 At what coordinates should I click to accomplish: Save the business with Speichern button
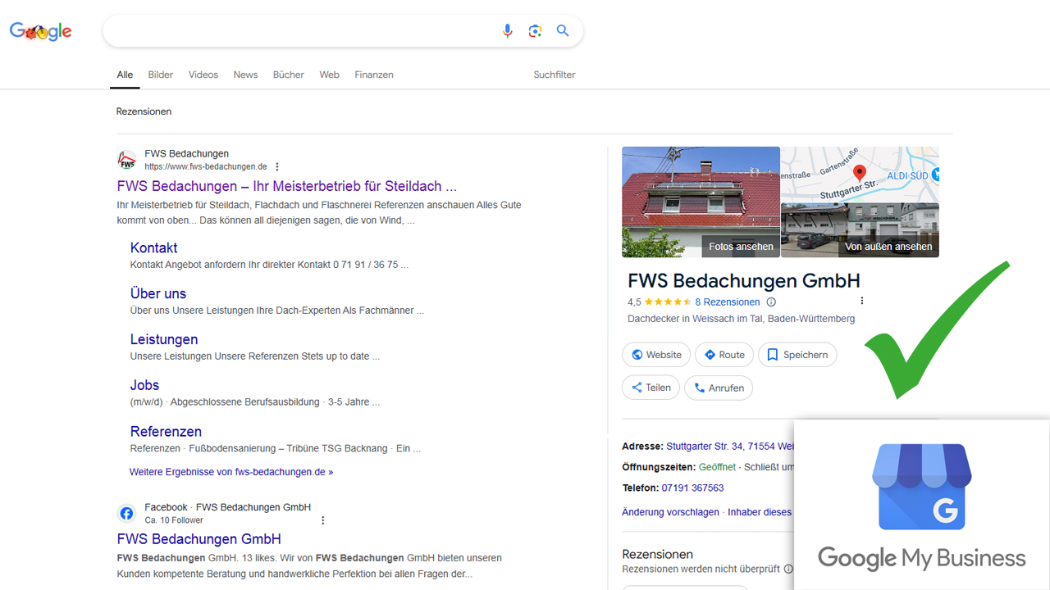(797, 355)
